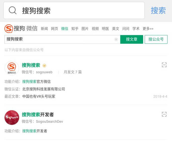Viewport: 172px width, 163px height.
Task: Focus the Sogou WeChat query input box
Action: (62, 39)
